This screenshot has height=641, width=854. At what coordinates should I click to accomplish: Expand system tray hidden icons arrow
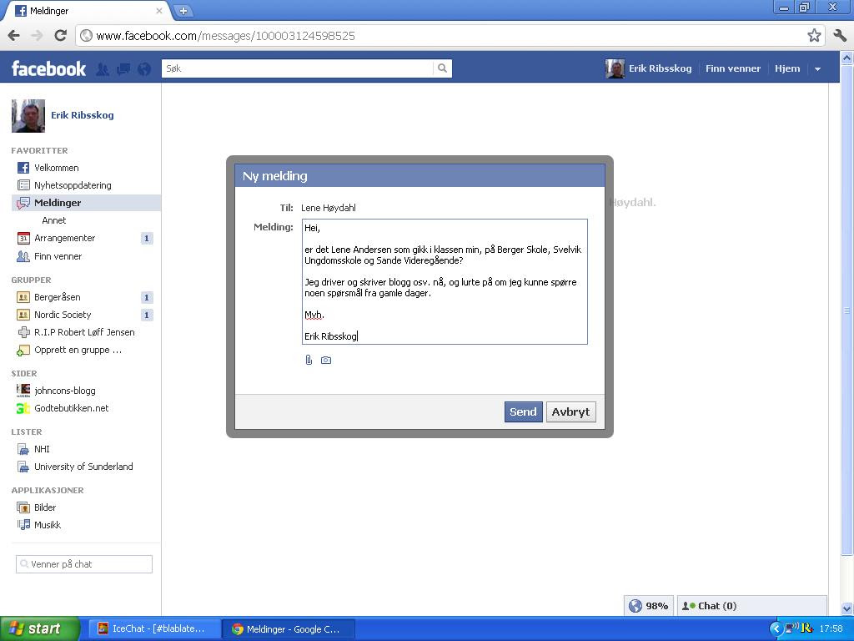coord(776,629)
